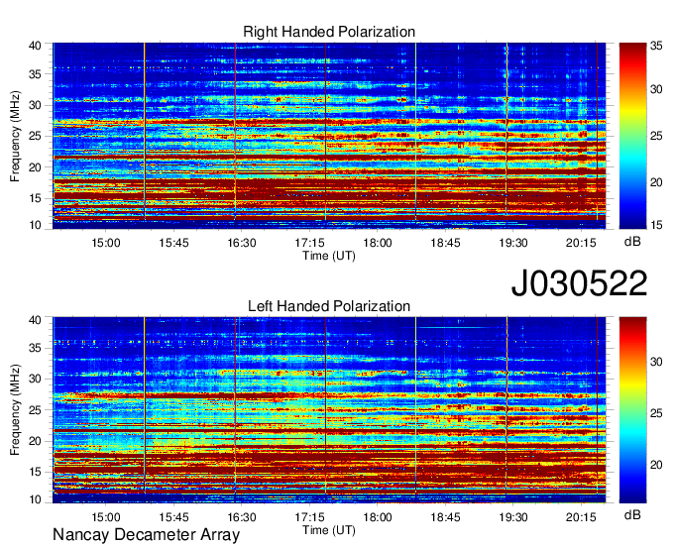Click 25 dB tick on Right Handed color bar
This screenshot has height=547, width=674.
click(656, 136)
